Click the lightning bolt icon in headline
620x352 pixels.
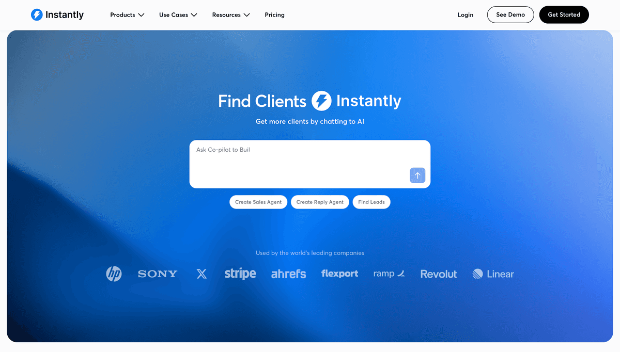pyautogui.click(x=321, y=101)
